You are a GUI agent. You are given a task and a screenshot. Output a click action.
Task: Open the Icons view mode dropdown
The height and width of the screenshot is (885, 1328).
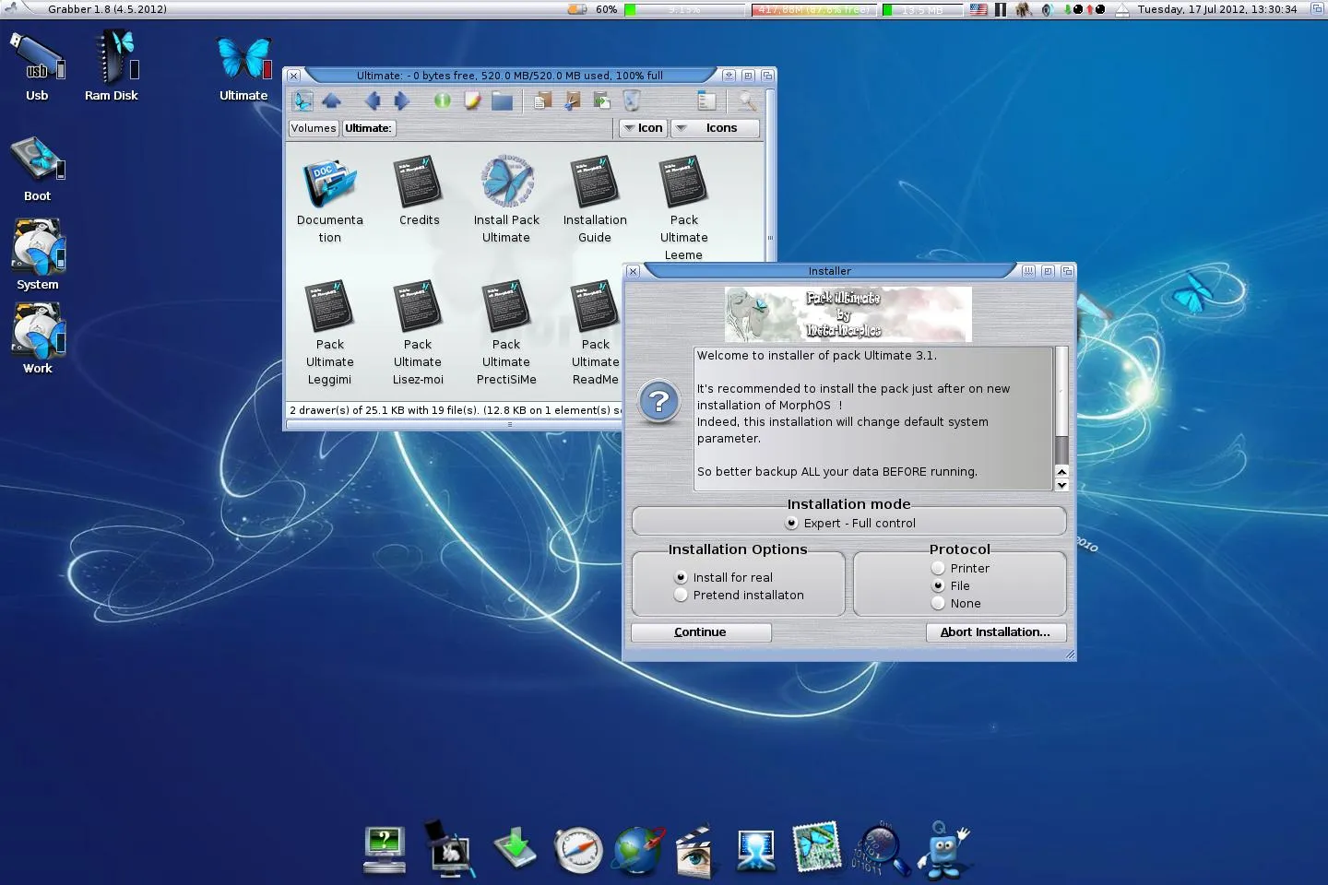click(x=716, y=128)
